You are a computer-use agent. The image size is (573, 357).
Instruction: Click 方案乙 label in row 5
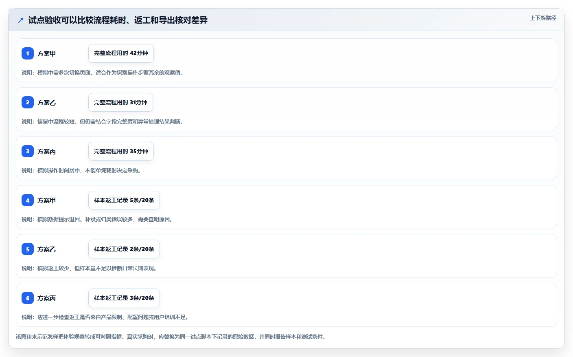pyautogui.click(x=47, y=249)
